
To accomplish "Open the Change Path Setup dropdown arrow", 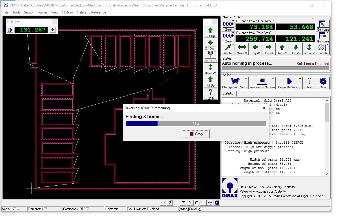I will pos(246,79).
